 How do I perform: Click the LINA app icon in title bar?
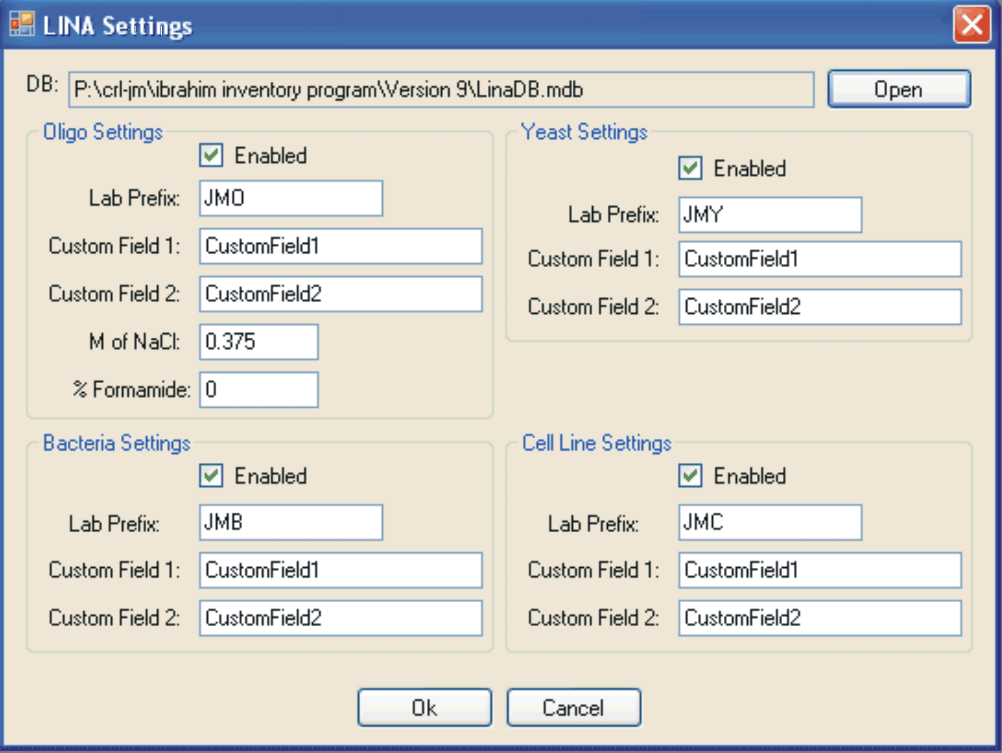(22, 24)
